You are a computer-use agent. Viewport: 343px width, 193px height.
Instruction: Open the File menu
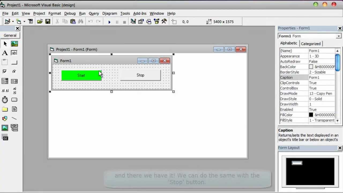pyautogui.click(x=5, y=13)
